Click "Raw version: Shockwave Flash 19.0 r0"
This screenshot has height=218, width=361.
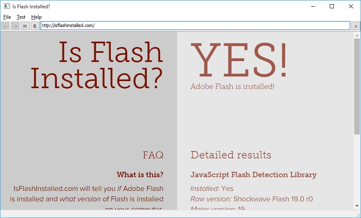point(252,199)
